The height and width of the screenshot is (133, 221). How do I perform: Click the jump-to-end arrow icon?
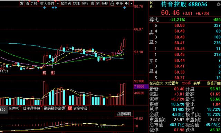coord(127,3)
